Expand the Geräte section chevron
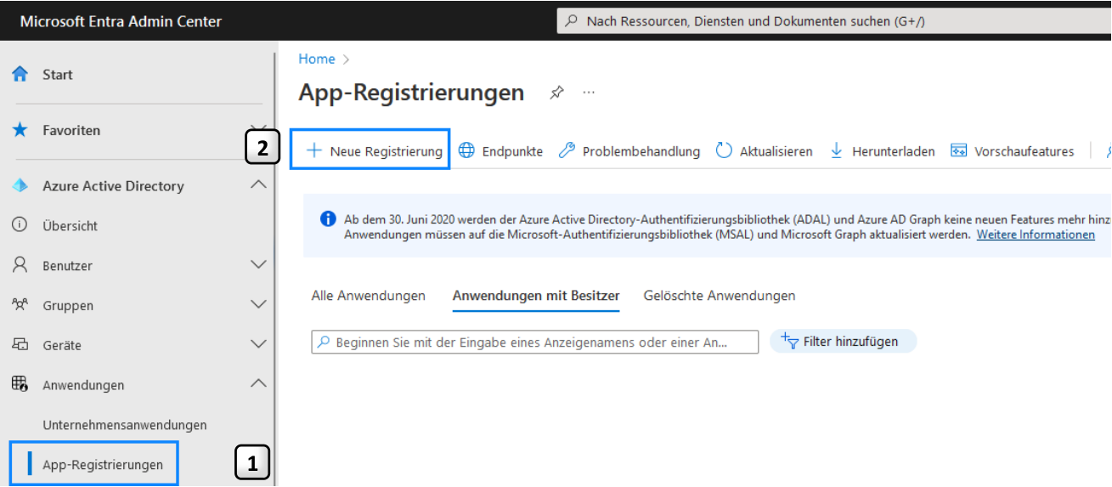Screen dimensions: 1112x487 click(x=259, y=344)
